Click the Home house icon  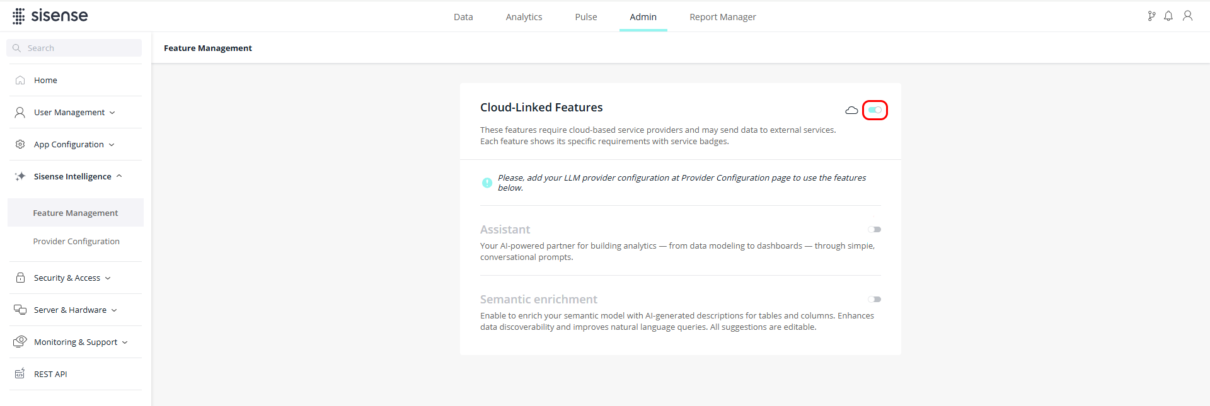(x=20, y=80)
